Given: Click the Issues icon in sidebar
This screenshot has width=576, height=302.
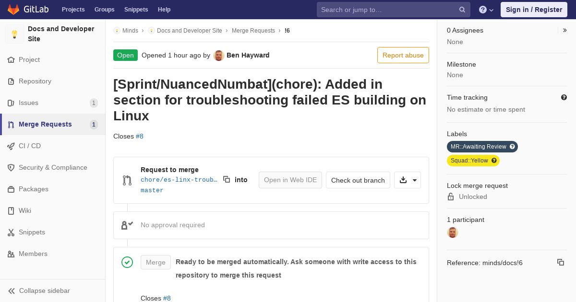Looking at the screenshot, I should (x=11, y=103).
